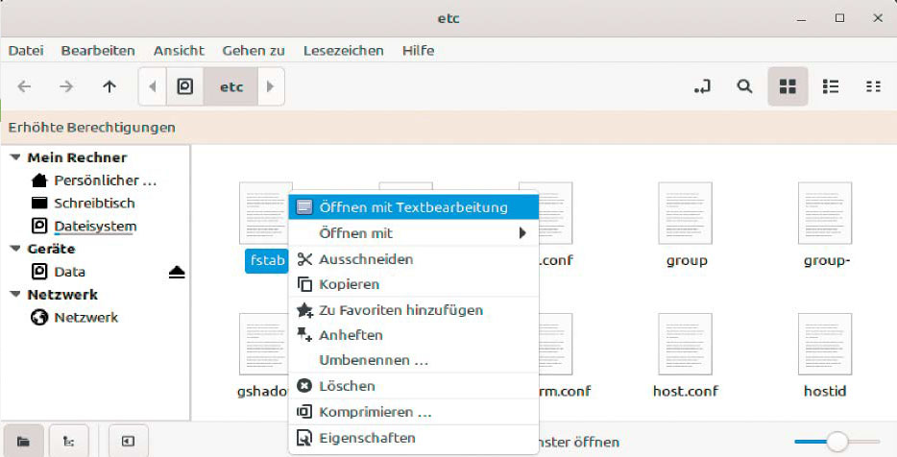
Task: Go forward with the right arrow
Action: click(66, 87)
